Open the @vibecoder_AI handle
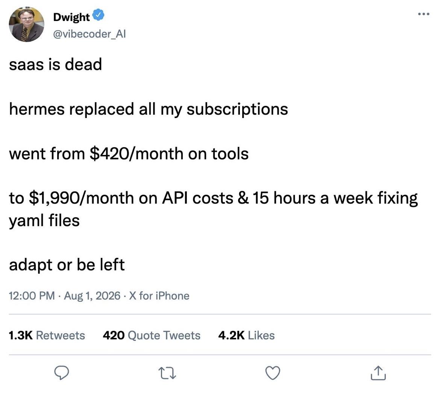This screenshot has height=395, width=440. click(x=90, y=34)
